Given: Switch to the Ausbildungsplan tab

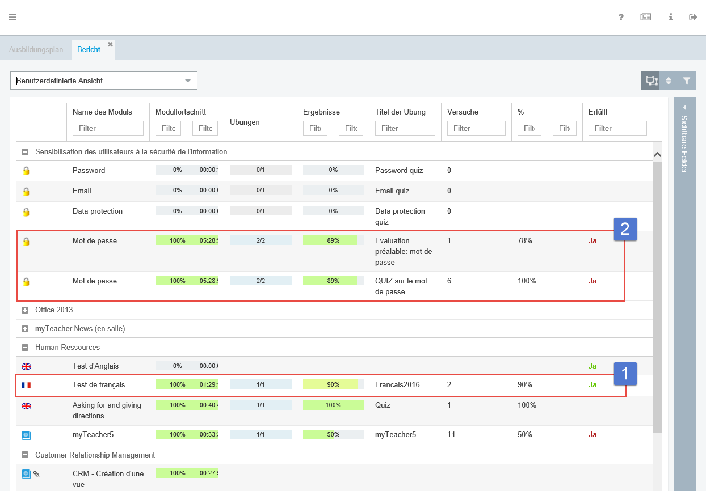Looking at the screenshot, I should (x=36, y=49).
